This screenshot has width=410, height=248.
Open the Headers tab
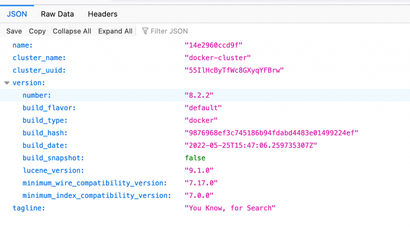[102, 14]
